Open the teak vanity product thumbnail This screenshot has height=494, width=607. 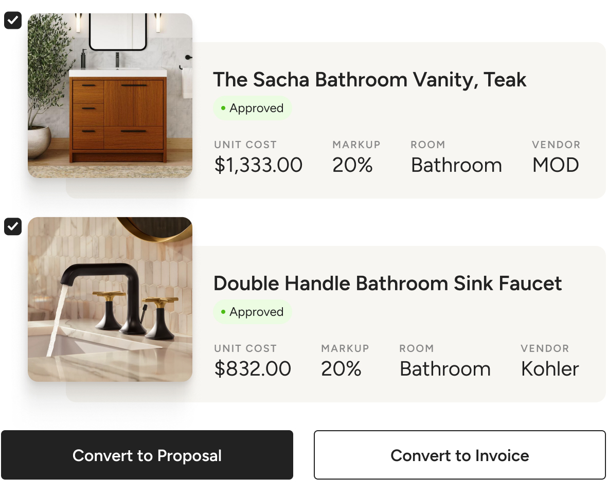pos(110,96)
